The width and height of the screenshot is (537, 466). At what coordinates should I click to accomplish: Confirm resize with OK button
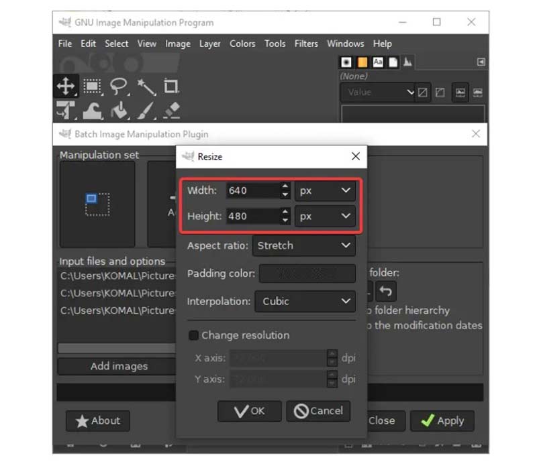tap(249, 411)
